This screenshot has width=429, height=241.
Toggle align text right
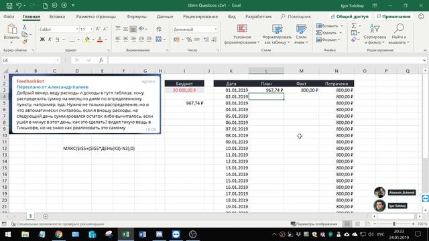[133, 39]
